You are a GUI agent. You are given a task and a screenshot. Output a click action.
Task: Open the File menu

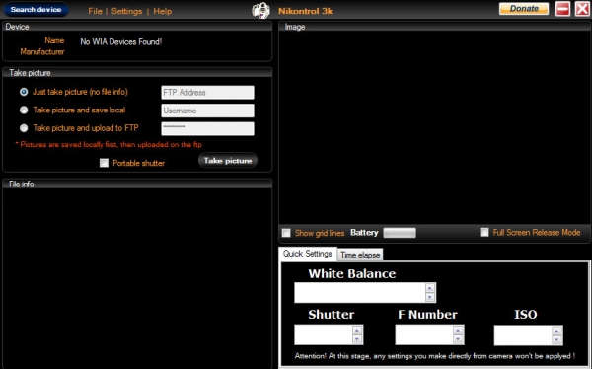click(95, 11)
